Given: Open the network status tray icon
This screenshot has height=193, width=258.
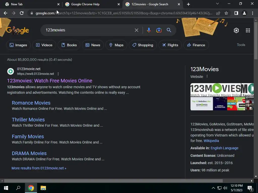Looking at the screenshot, I should click(x=219, y=188).
